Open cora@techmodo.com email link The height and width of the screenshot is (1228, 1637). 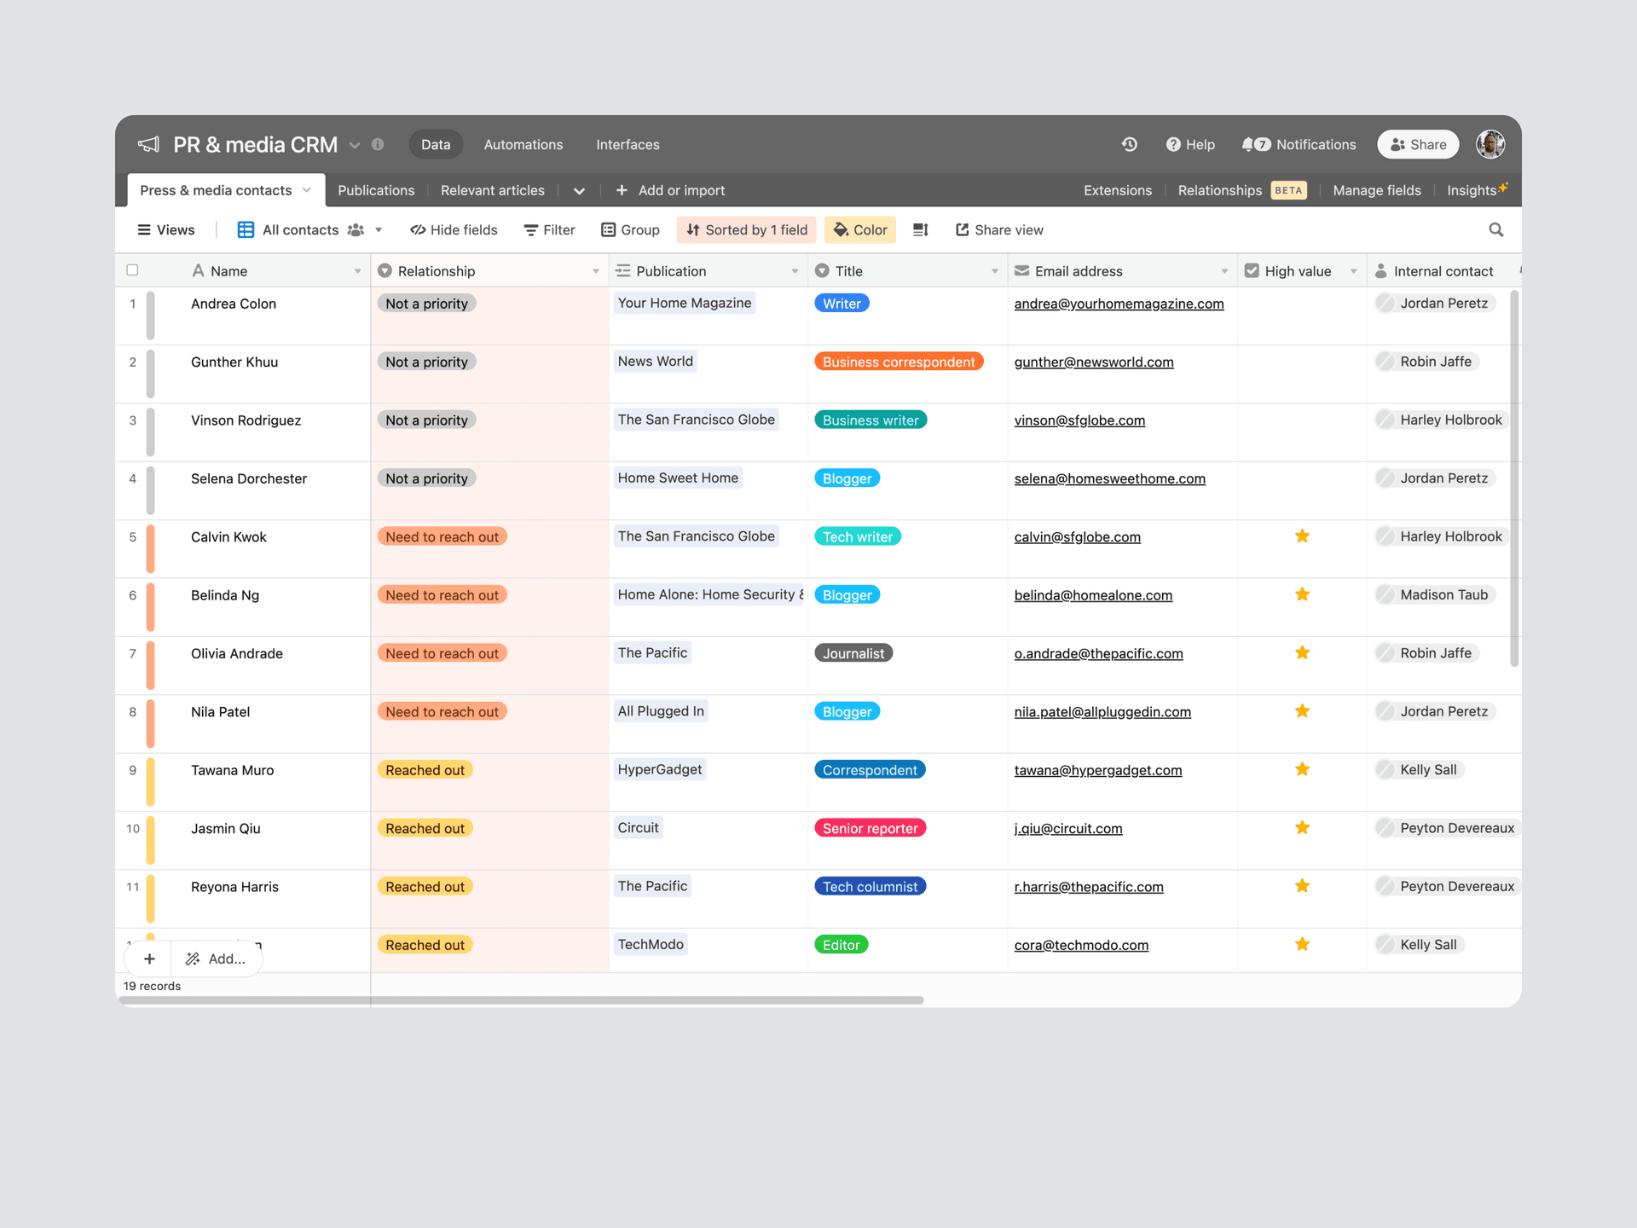1081,945
